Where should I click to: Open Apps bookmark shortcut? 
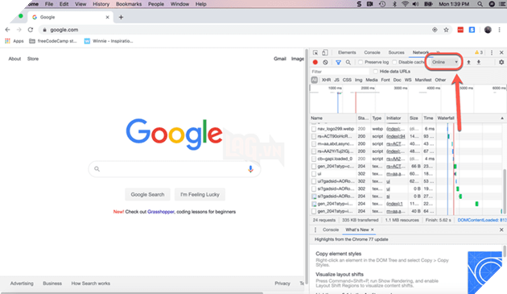(x=14, y=41)
